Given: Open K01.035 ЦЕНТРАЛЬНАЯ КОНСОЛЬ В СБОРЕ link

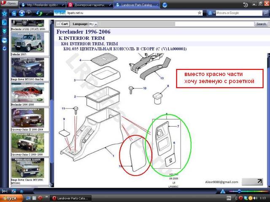Looking at the screenshot, I should pyautogui.click(x=125, y=49).
